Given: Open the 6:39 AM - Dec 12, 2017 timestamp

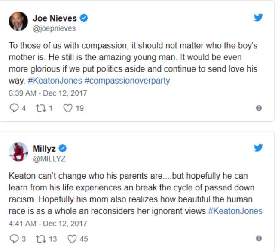Looking at the screenshot, I should click(48, 93).
